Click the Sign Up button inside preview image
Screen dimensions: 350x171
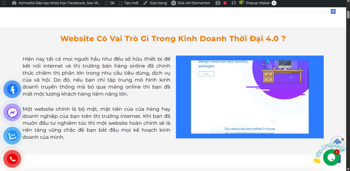coord(206,74)
